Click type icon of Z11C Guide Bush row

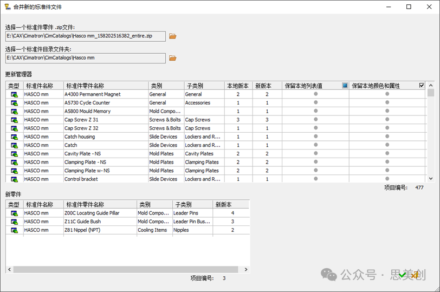[x=14, y=222]
